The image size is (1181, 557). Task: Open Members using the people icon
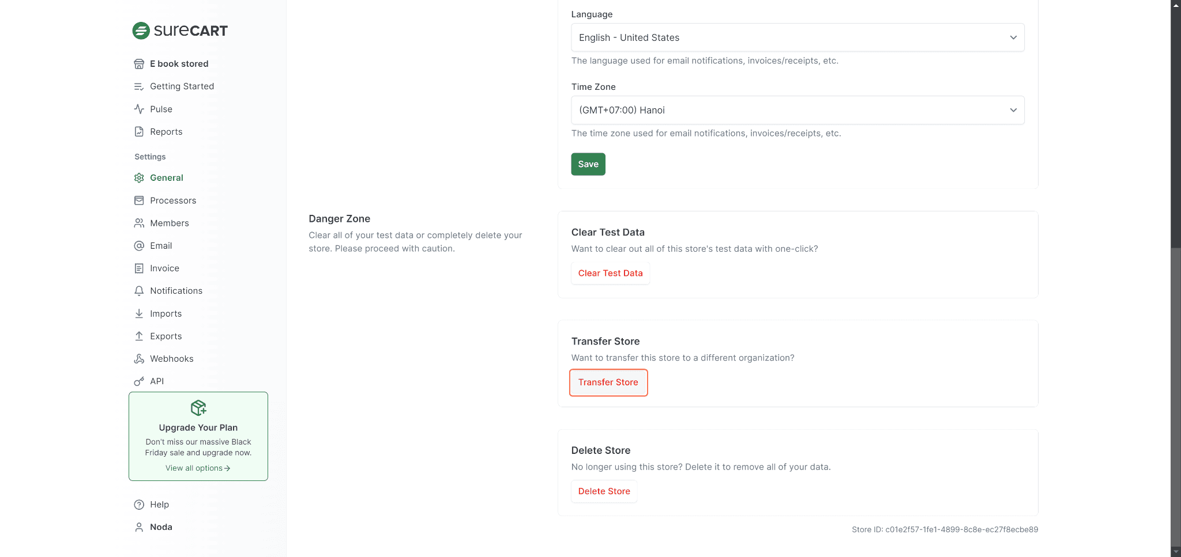139,223
